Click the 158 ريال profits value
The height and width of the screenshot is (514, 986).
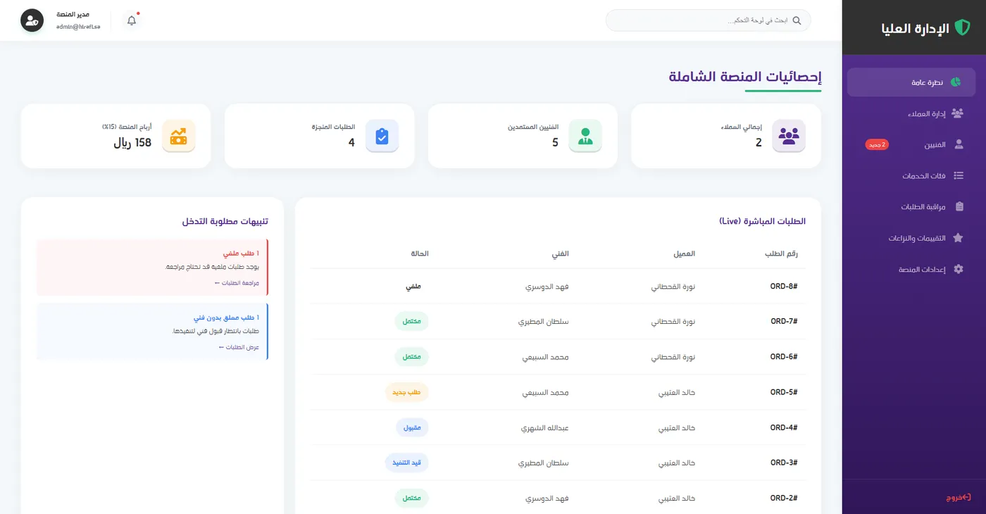point(132,142)
